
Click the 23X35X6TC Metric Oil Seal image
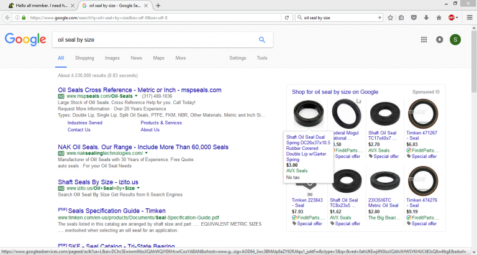pos(384,180)
